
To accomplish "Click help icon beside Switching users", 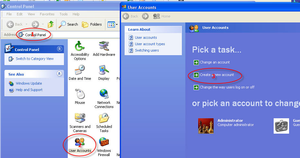I will 131,50.
